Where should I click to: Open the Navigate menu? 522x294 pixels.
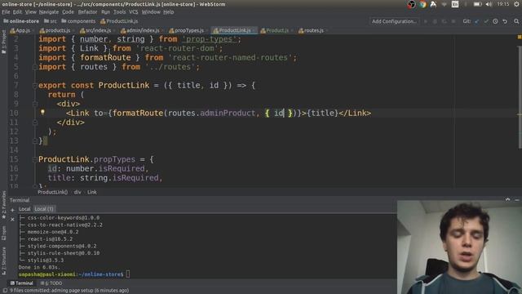pos(49,12)
